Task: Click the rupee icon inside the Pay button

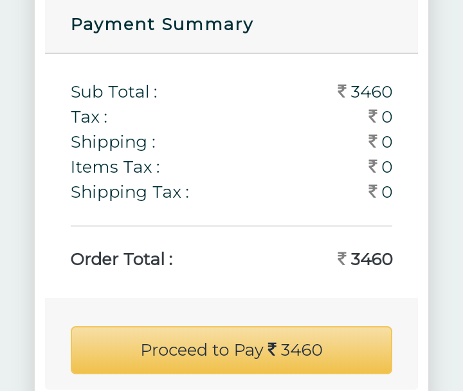Action: [273, 349]
